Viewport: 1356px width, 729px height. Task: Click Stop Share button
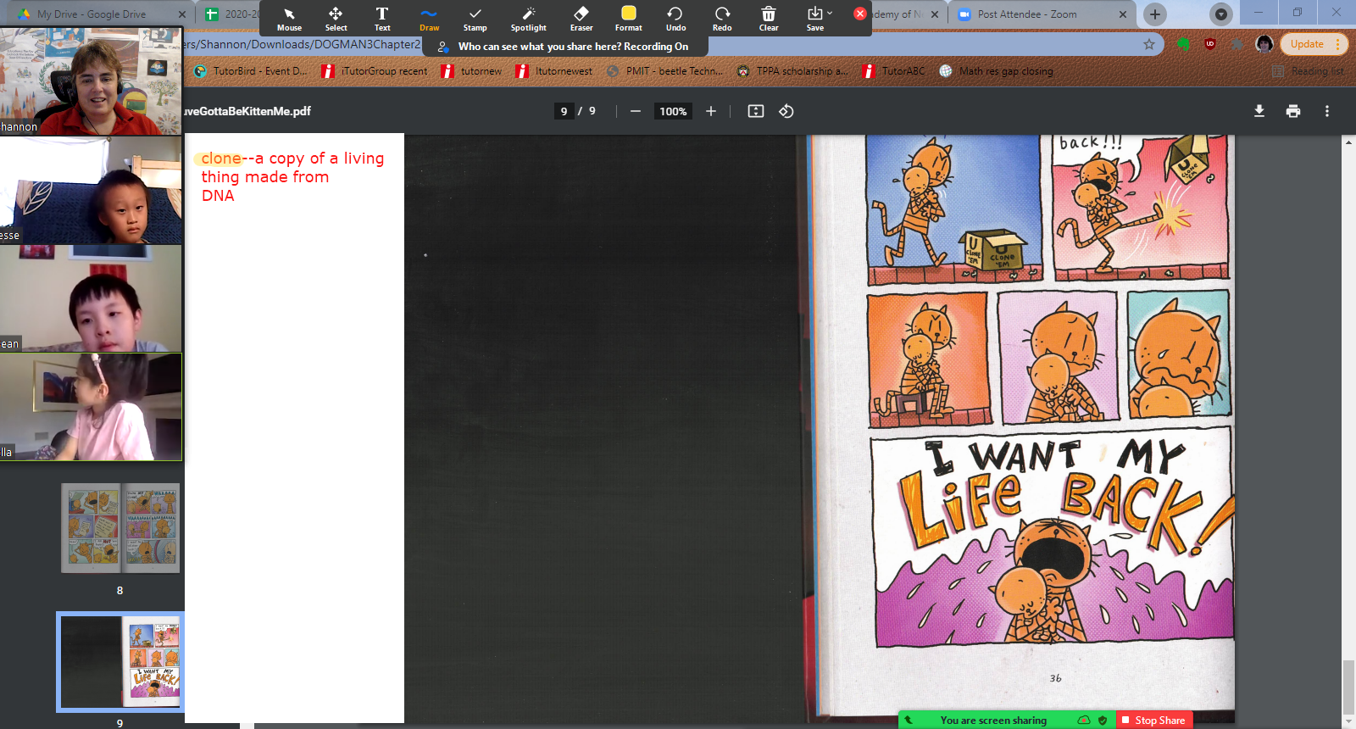[x=1154, y=721]
